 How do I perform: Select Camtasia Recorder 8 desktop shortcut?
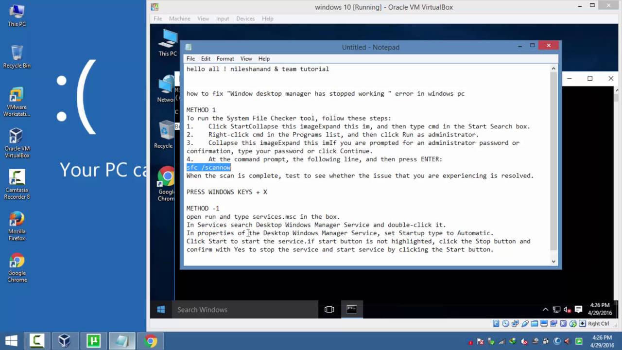(17, 185)
